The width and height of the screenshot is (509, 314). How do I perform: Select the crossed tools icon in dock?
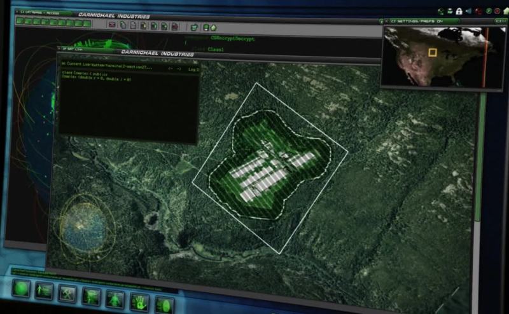pos(67,294)
